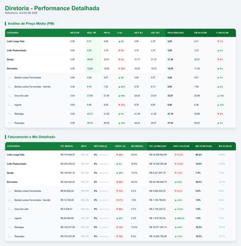
Task: Select the Referência: JULHO DE 2026 subtitle
Action: [21, 13]
